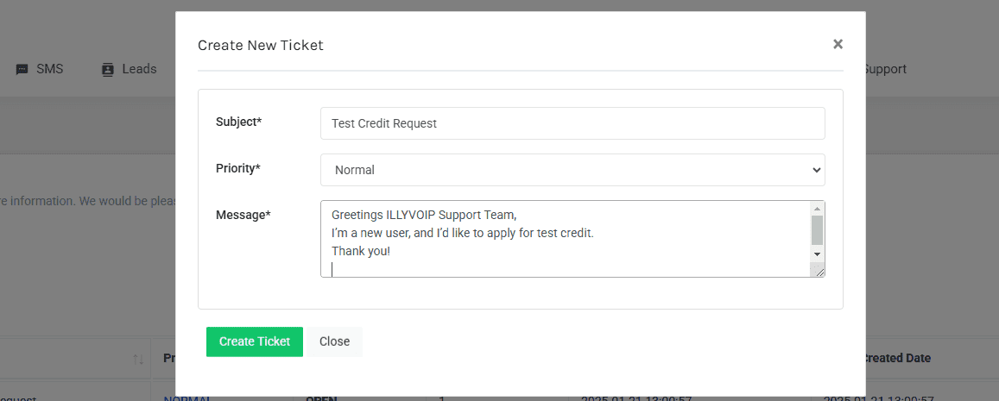Open the SMS menu item
999x401 pixels.
click(x=49, y=69)
